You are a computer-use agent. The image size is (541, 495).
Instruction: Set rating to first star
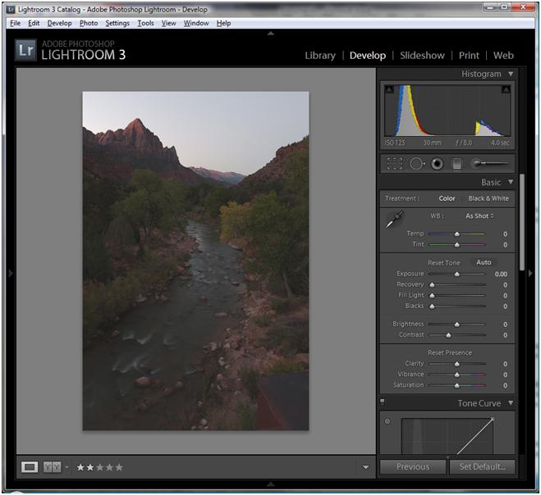pos(80,467)
